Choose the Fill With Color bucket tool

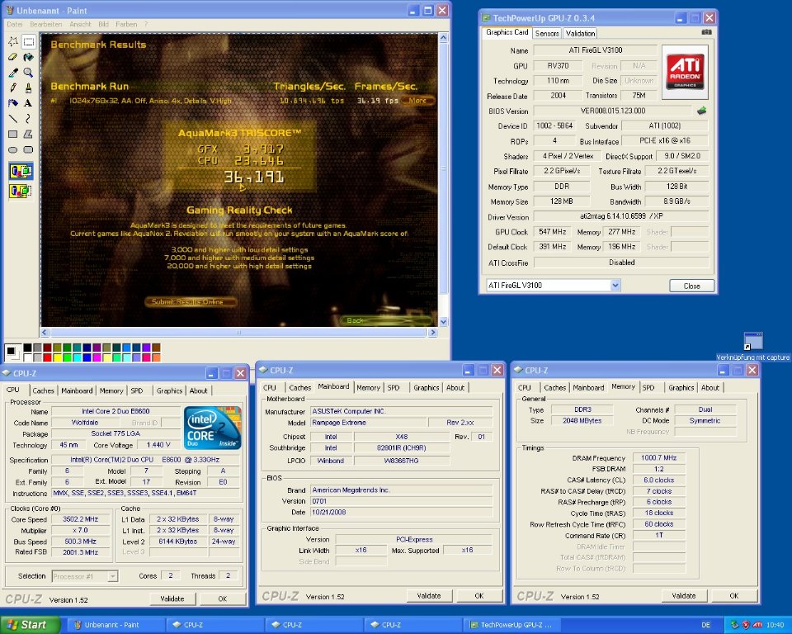coord(28,57)
